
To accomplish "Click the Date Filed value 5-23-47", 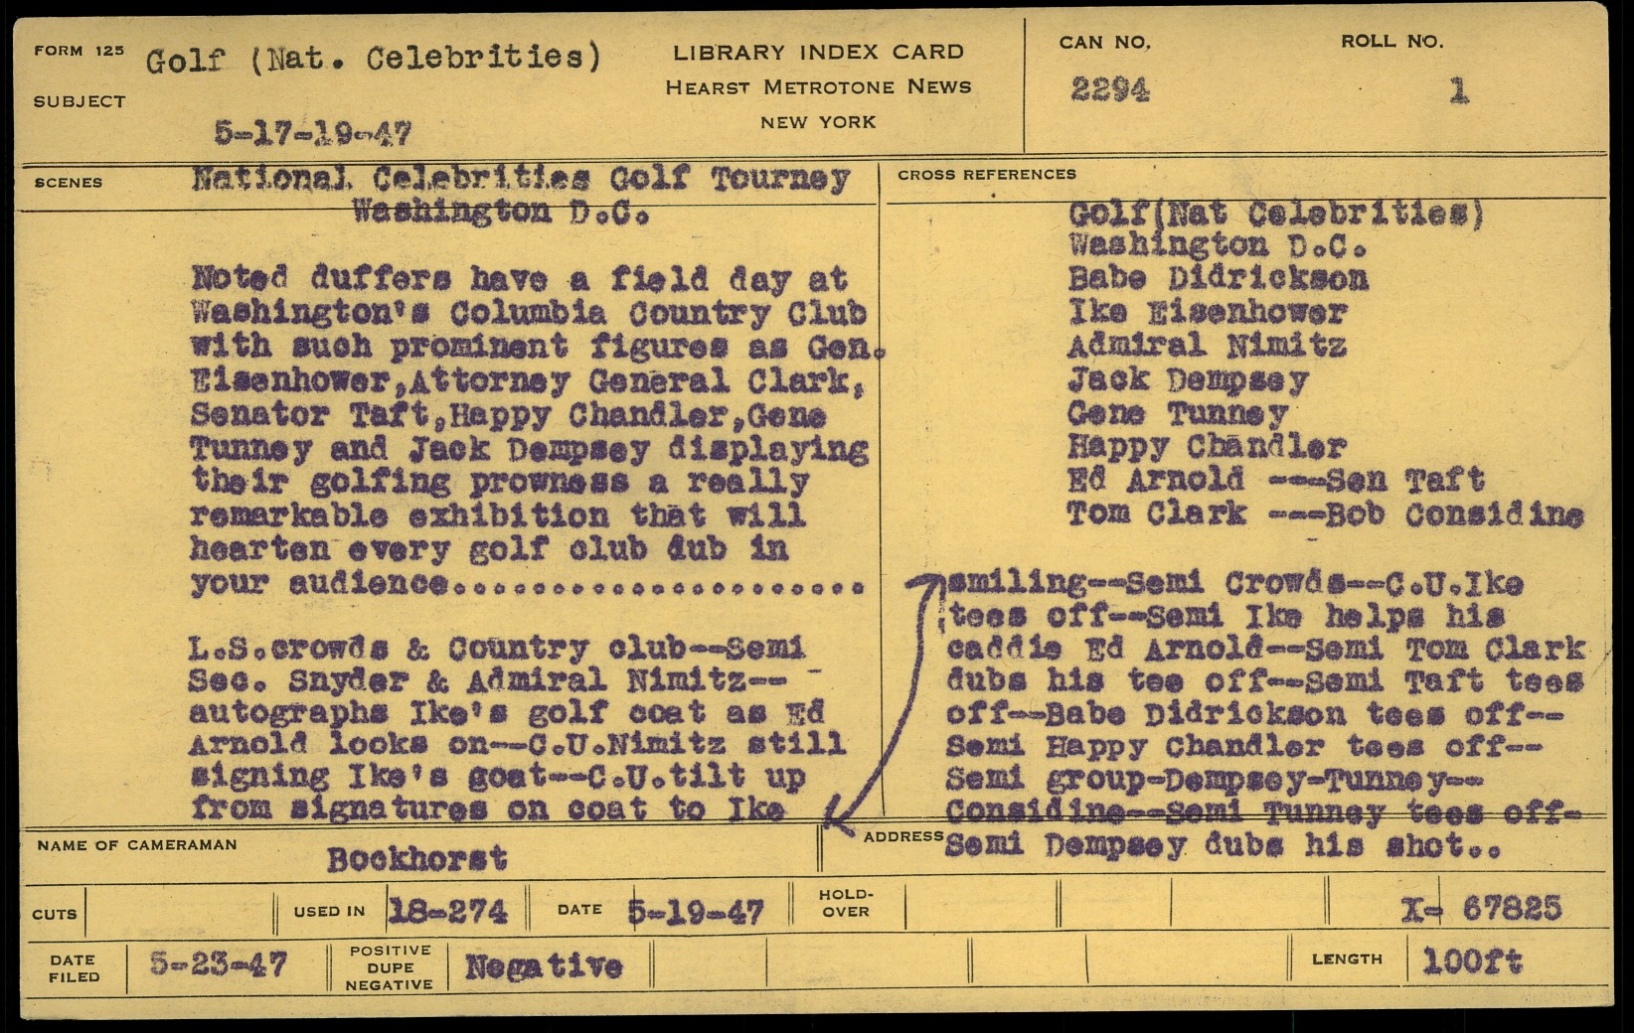I will coord(219,963).
